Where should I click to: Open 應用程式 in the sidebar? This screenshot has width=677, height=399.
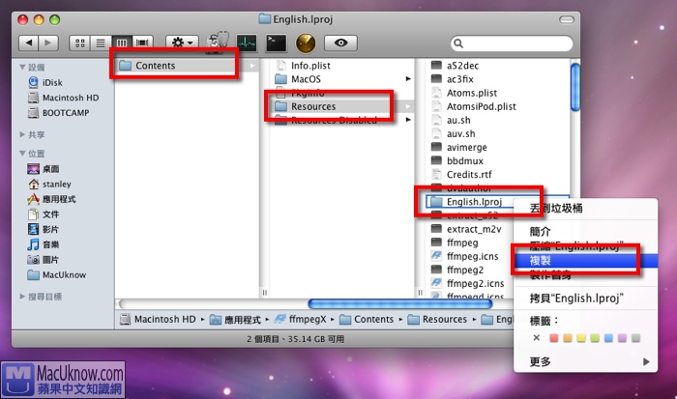[x=51, y=199]
